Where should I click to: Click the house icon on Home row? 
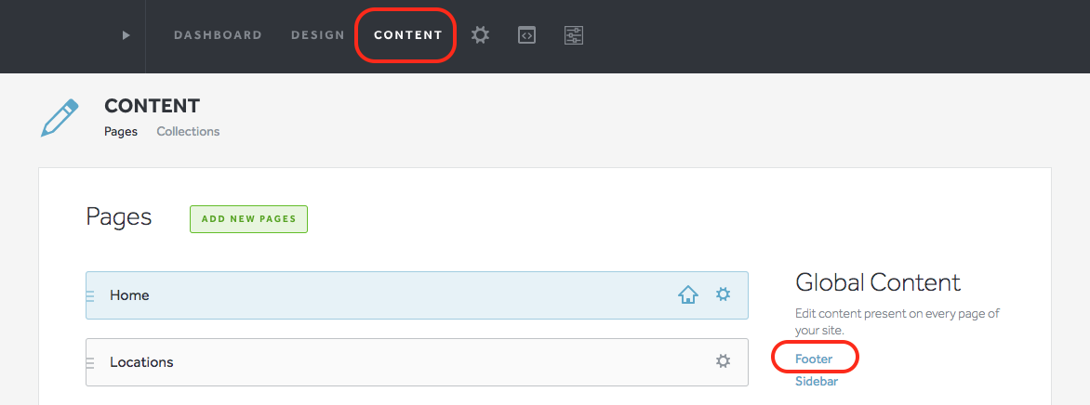tap(687, 295)
